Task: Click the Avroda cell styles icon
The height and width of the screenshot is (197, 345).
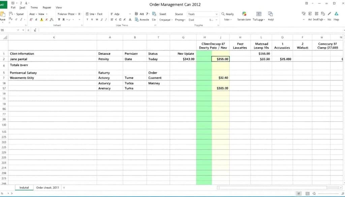Action: (137, 20)
